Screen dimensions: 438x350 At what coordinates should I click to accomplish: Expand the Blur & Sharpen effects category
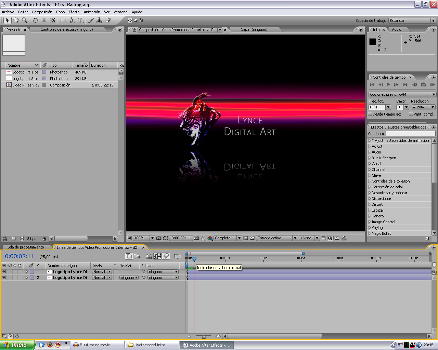[370, 158]
